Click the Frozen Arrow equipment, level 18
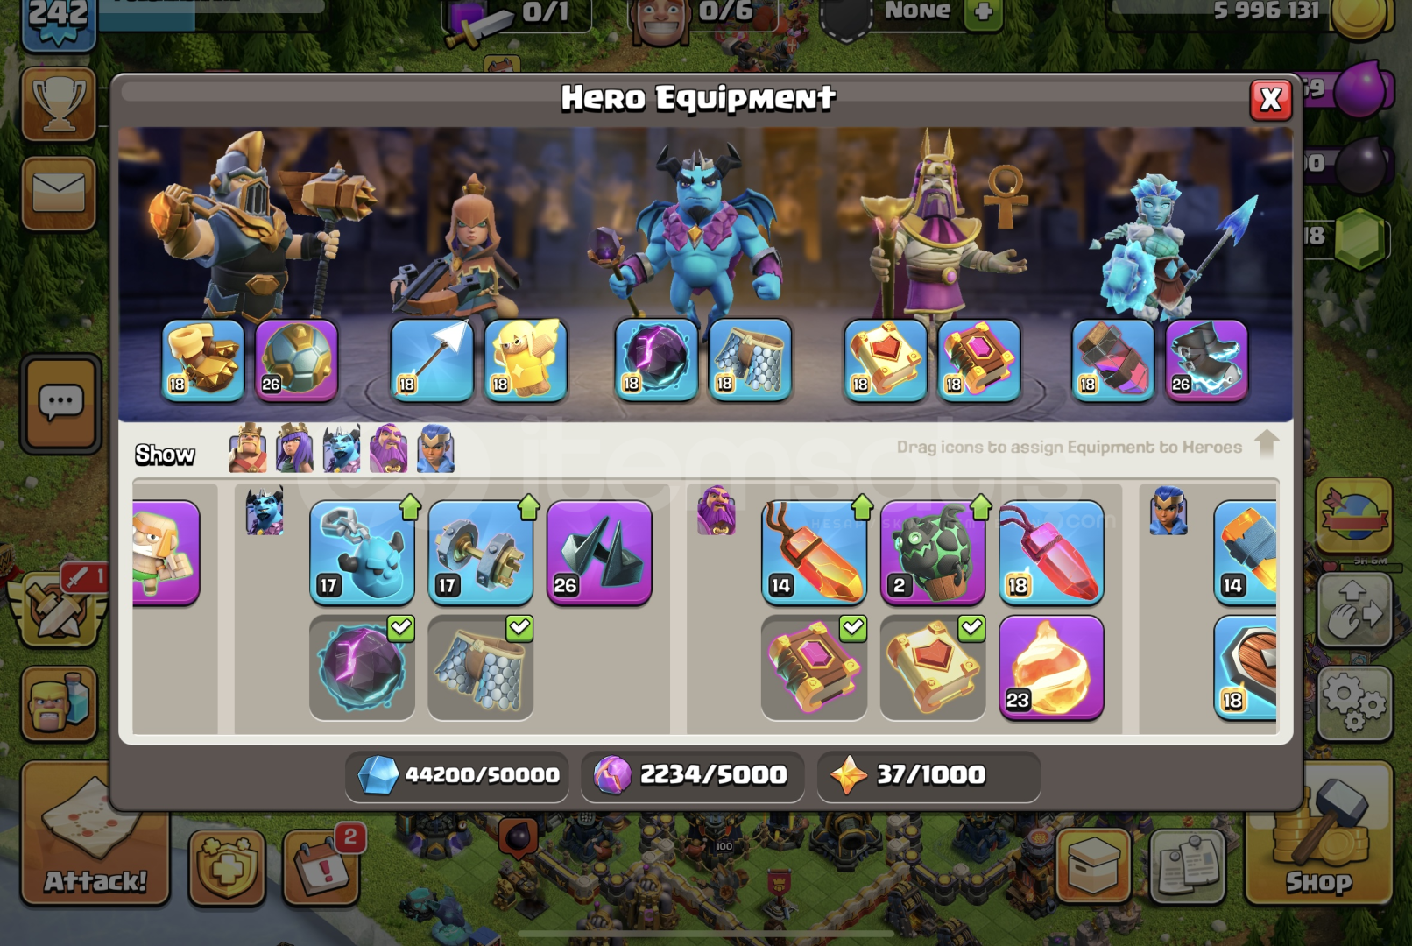 pyautogui.click(x=432, y=361)
